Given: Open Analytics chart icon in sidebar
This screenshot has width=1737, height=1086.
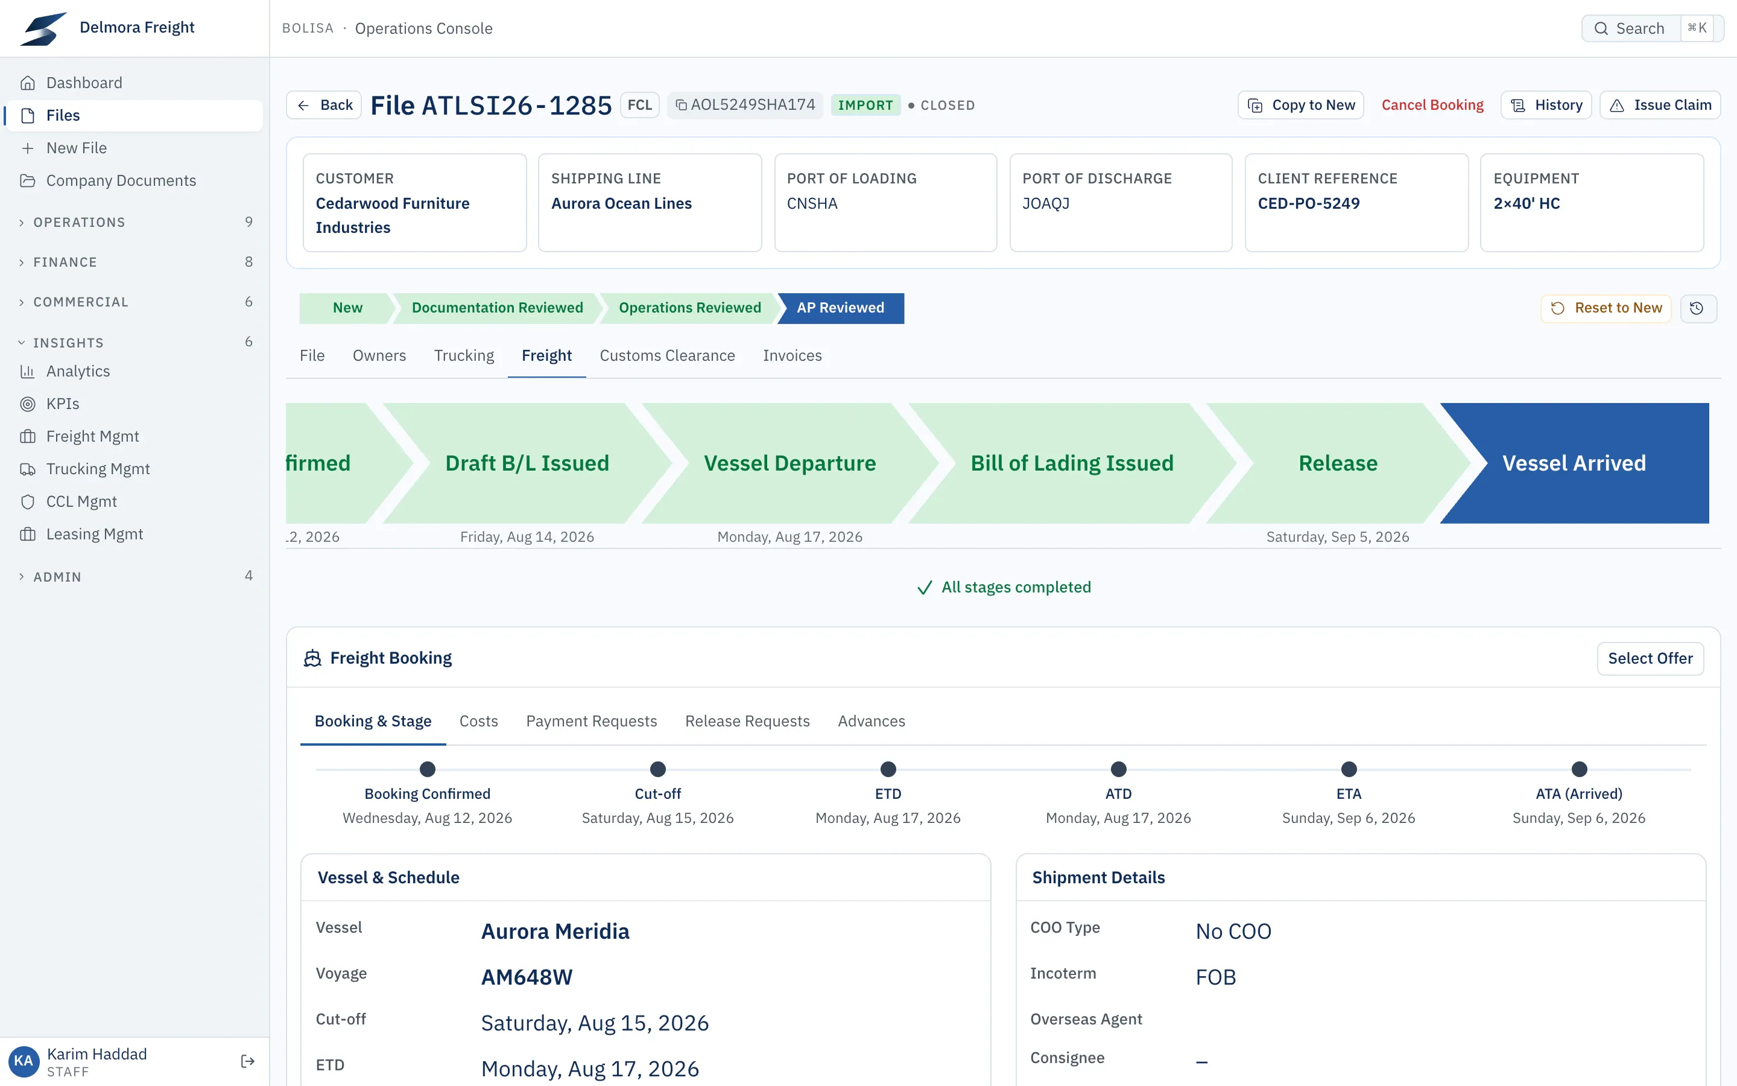Looking at the screenshot, I should pyautogui.click(x=28, y=371).
